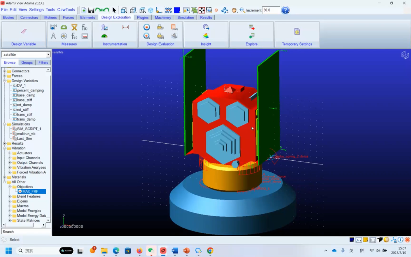The height and width of the screenshot is (257, 411).
Task: Click the design objective target icon
Action: point(147,27)
